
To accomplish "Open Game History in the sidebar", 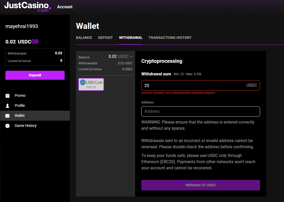I will pyautogui.click(x=35, y=126).
